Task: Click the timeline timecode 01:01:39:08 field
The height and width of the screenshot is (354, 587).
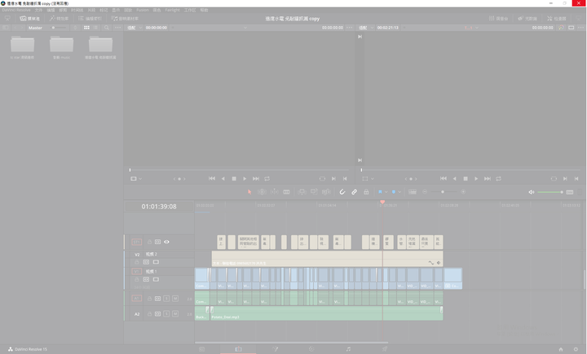Action: (159, 207)
